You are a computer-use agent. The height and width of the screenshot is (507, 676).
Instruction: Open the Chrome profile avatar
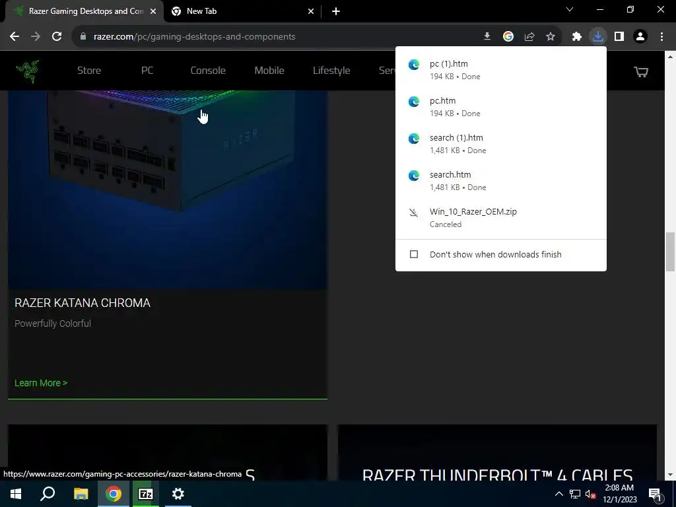pyautogui.click(x=640, y=37)
